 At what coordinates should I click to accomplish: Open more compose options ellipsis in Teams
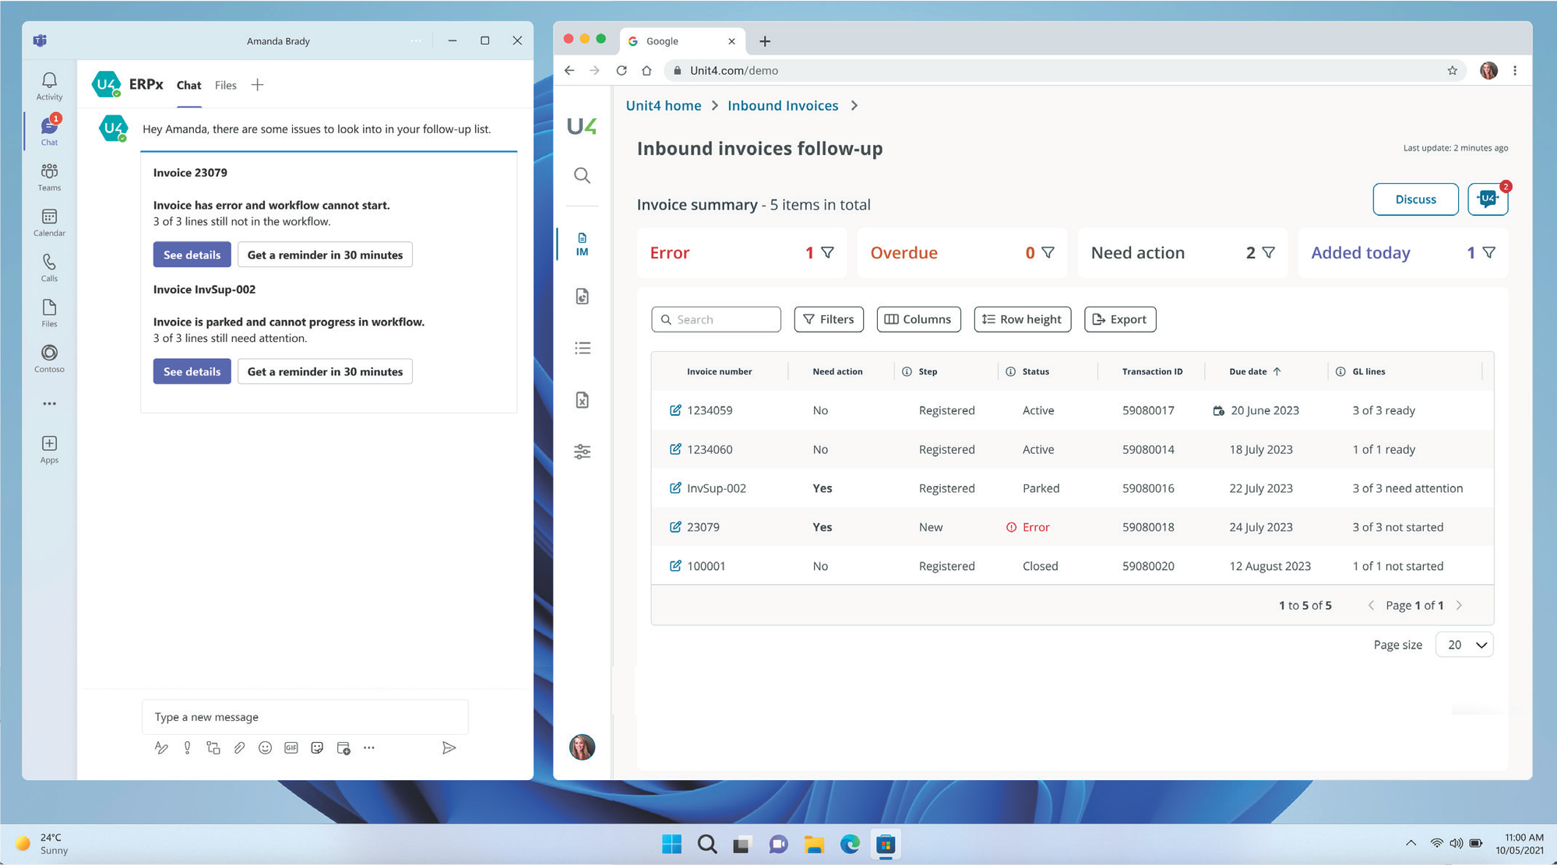369,747
